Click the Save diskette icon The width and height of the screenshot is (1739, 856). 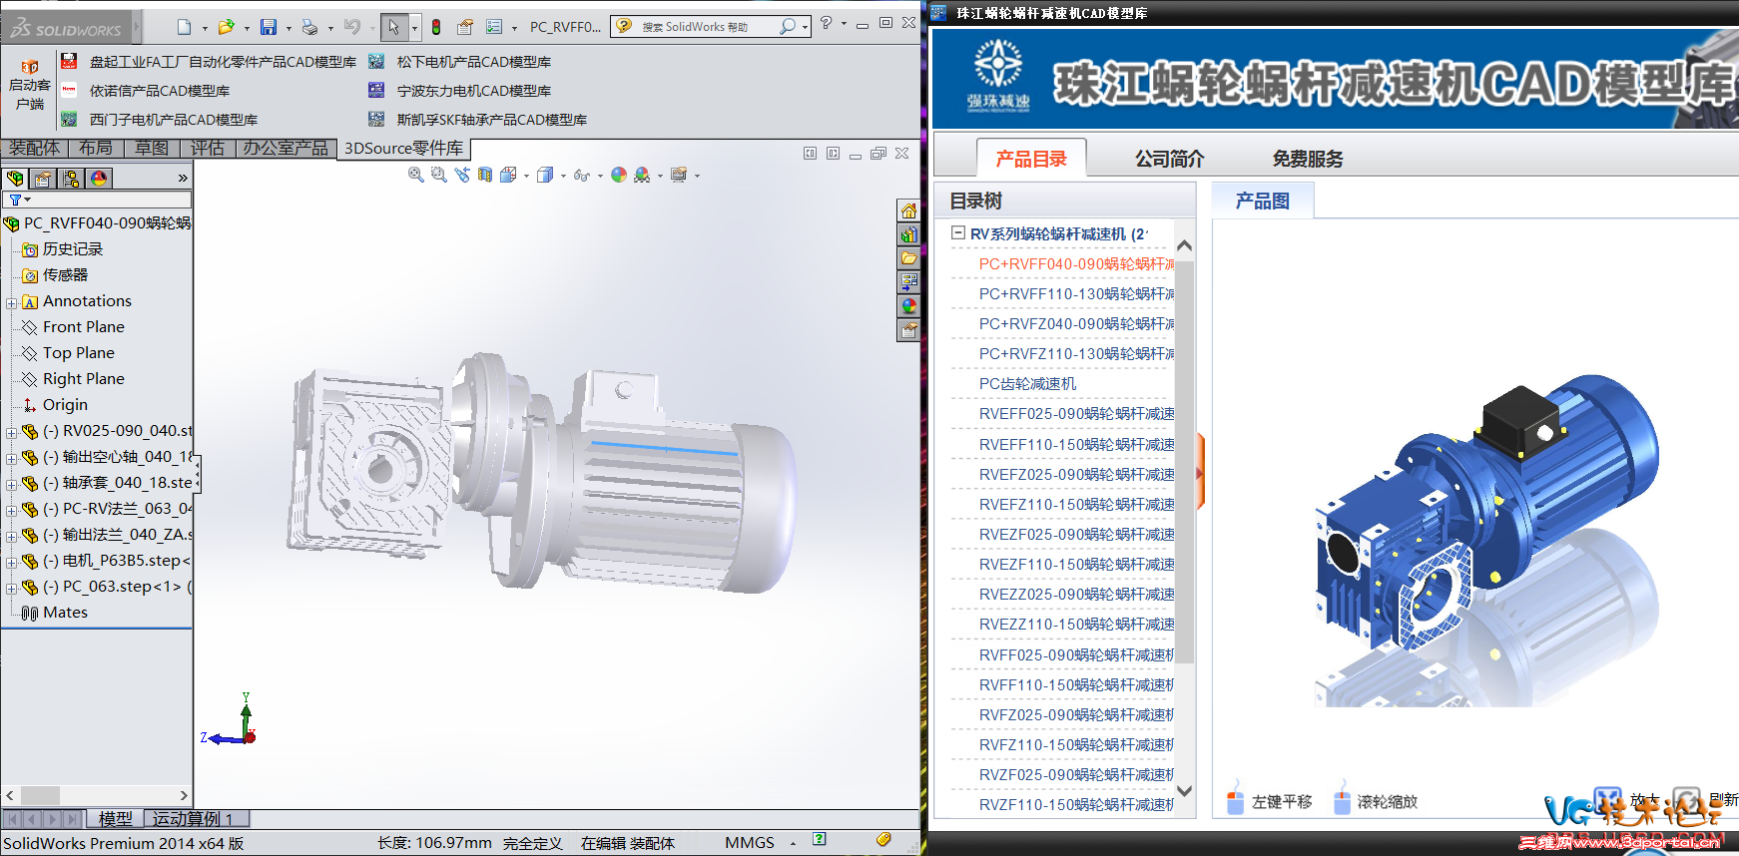pos(269,27)
